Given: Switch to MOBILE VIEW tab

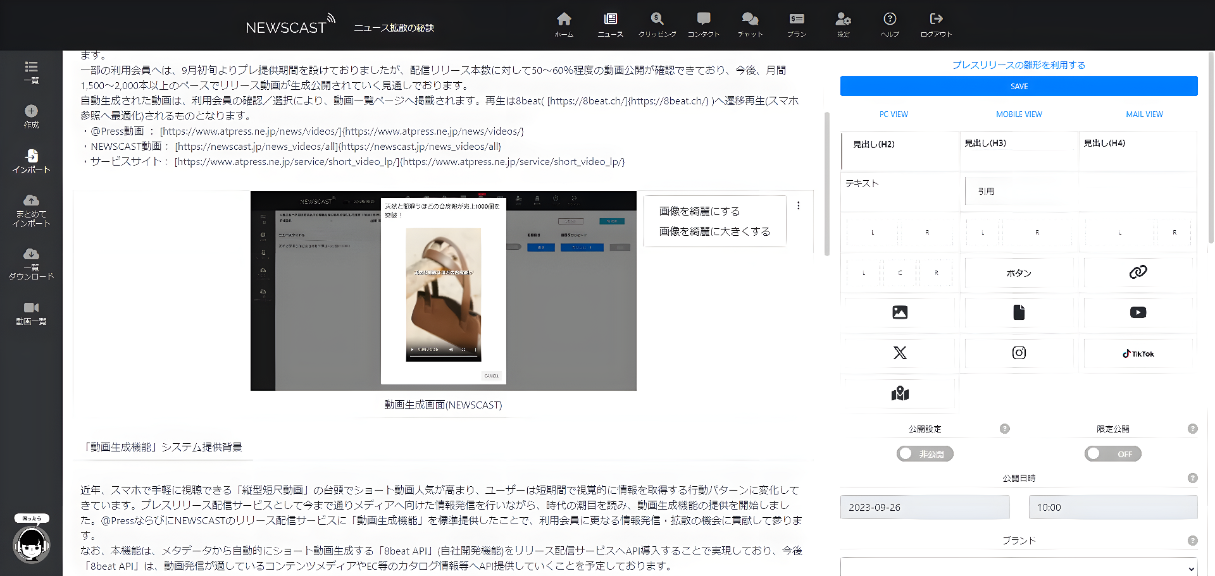Looking at the screenshot, I should [1018, 114].
